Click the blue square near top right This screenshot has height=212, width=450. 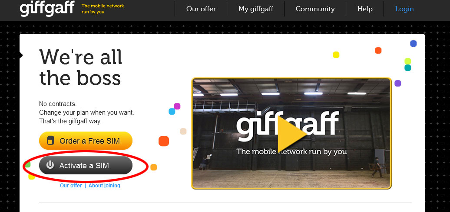click(x=413, y=43)
